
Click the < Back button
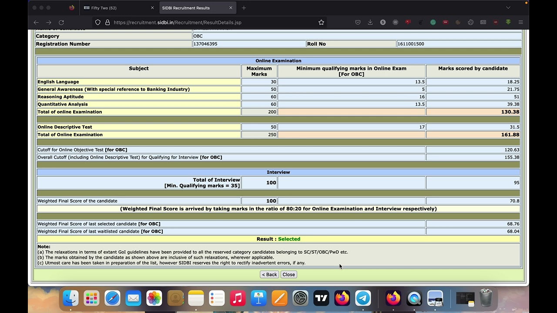pyautogui.click(x=269, y=274)
